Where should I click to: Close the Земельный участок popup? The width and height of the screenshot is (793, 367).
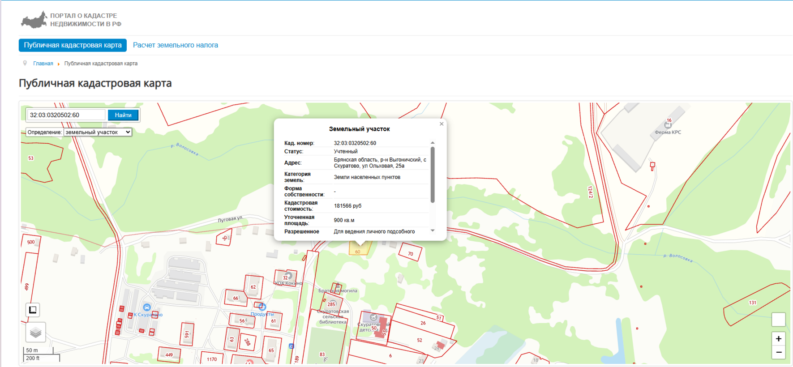[x=442, y=124]
